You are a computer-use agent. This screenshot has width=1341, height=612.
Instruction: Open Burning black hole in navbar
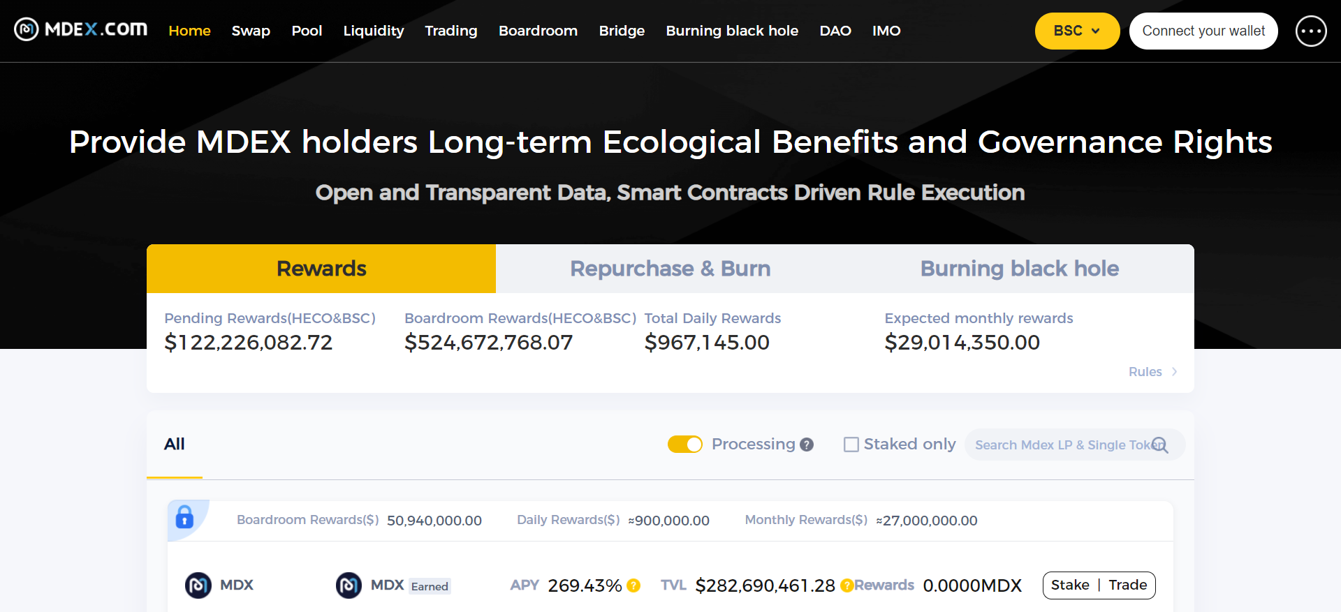[732, 31]
